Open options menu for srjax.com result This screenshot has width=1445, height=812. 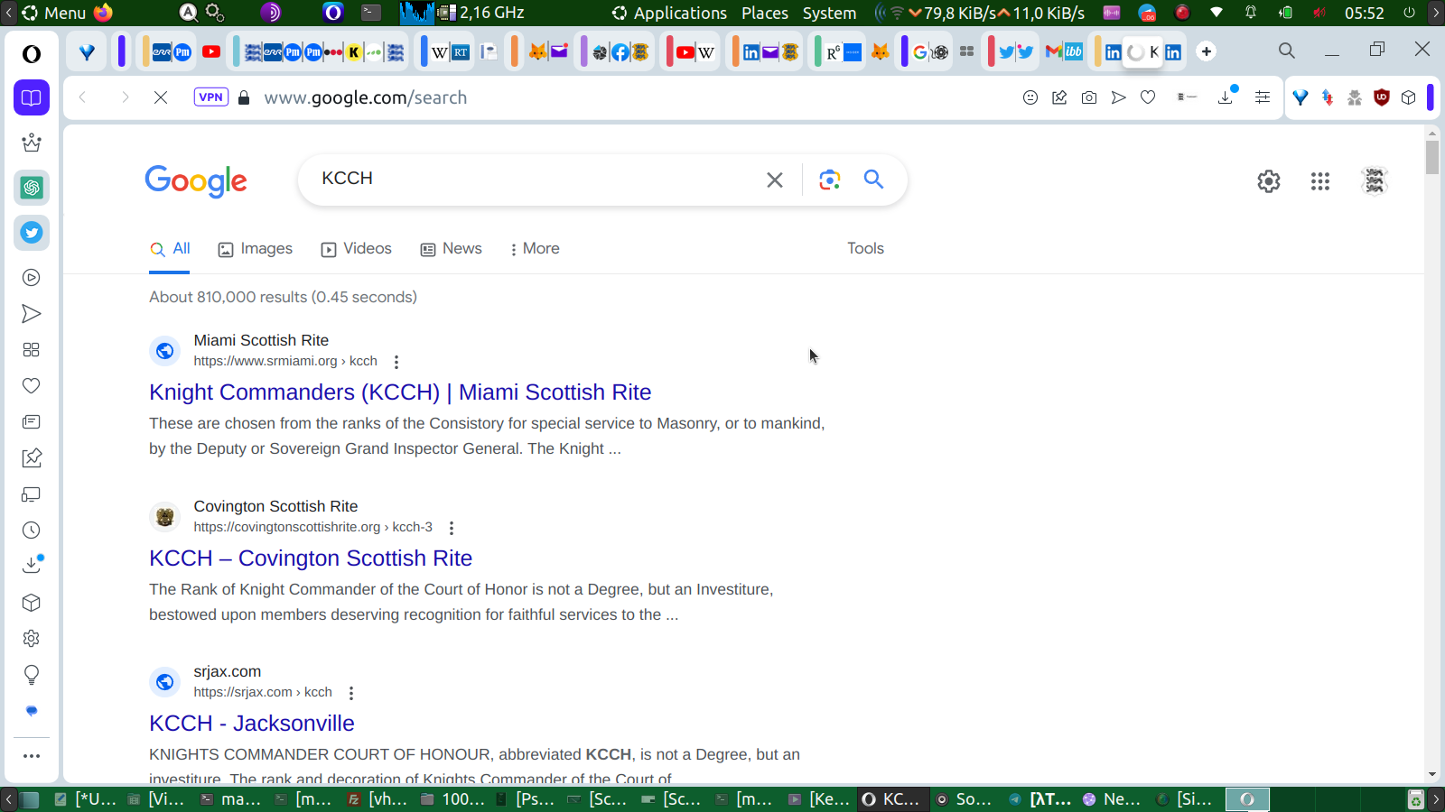click(351, 693)
